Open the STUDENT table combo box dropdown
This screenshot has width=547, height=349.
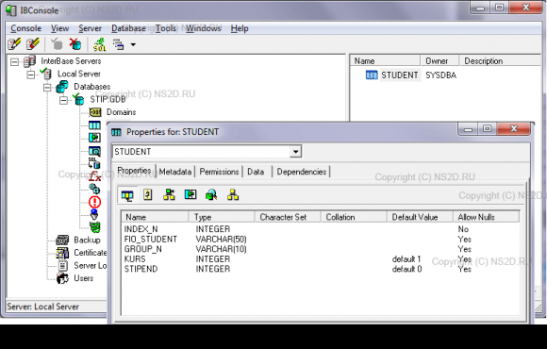[296, 152]
